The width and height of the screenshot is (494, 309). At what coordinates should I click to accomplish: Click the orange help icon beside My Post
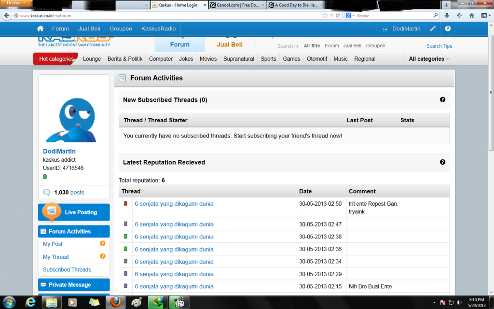(x=102, y=244)
